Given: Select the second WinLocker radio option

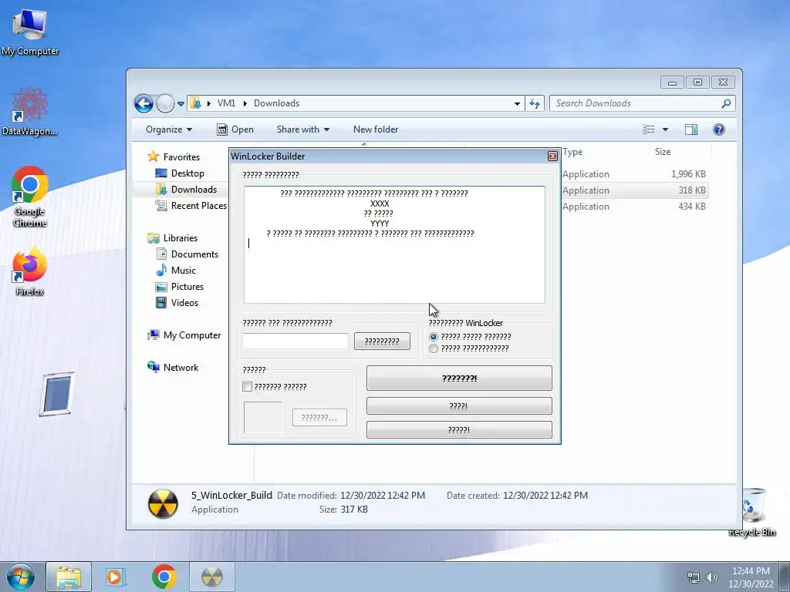Looking at the screenshot, I should pyautogui.click(x=434, y=348).
